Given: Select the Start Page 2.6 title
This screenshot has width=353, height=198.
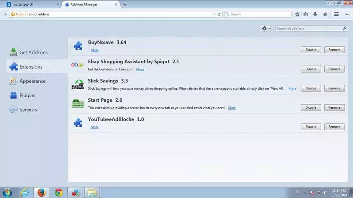Looking at the screenshot, I should point(105,100).
